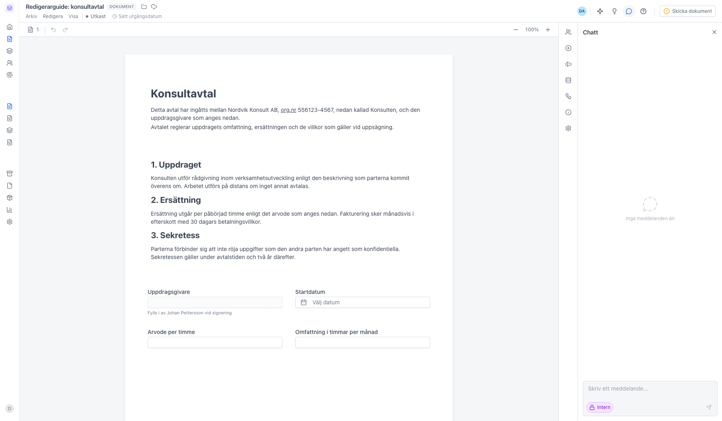Open the Visa menu

tap(73, 16)
